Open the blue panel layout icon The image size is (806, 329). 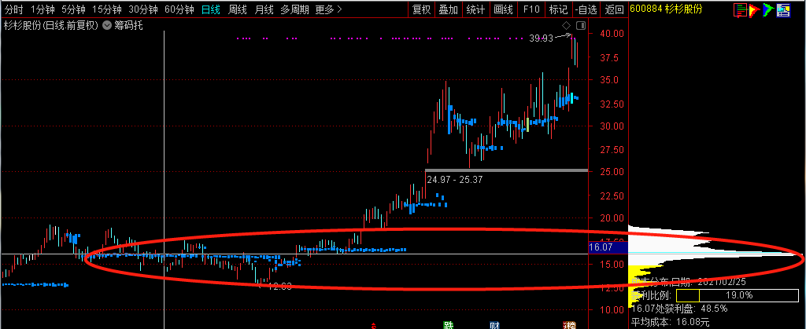coord(783,9)
